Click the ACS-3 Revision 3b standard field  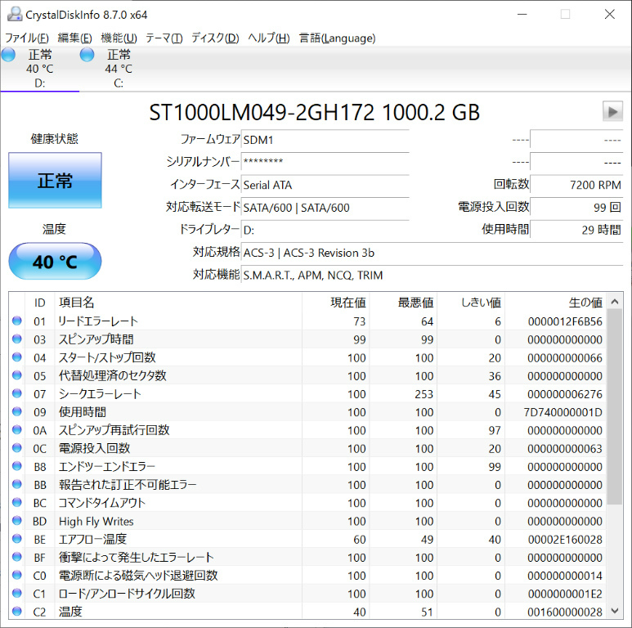(x=432, y=253)
